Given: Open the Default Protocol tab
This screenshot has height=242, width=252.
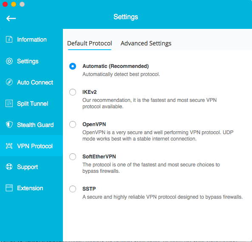Looking at the screenshot, I should click(90, 43).
